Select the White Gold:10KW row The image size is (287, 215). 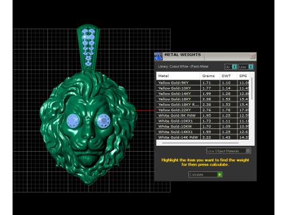(203, 127)
